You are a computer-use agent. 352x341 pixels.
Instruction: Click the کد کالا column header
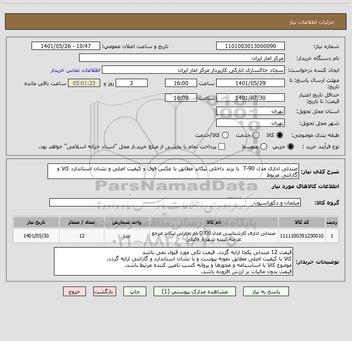302,222
